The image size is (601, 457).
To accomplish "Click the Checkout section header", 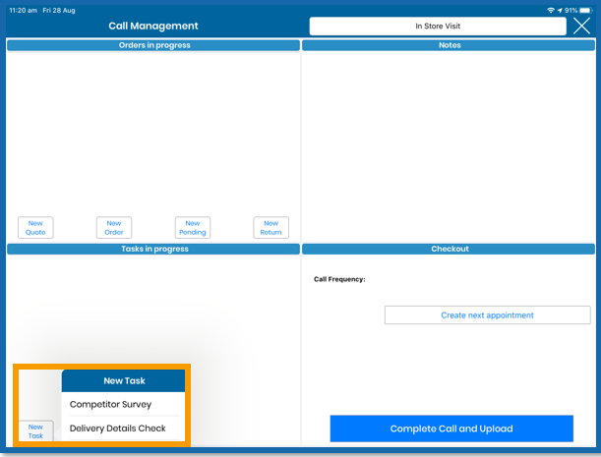I will pos(449,249).
